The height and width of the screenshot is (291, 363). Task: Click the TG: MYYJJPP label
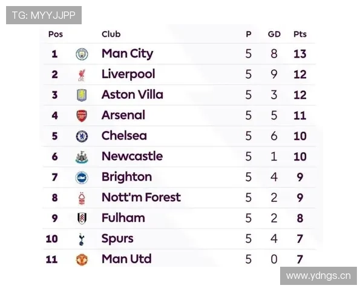tap(44, 15)
